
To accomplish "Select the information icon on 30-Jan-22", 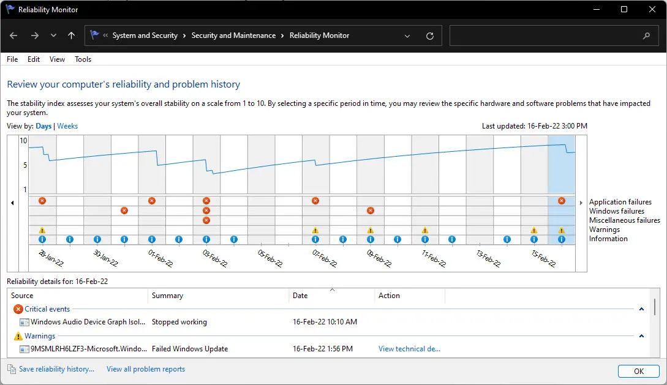I will tap(97, 239).
